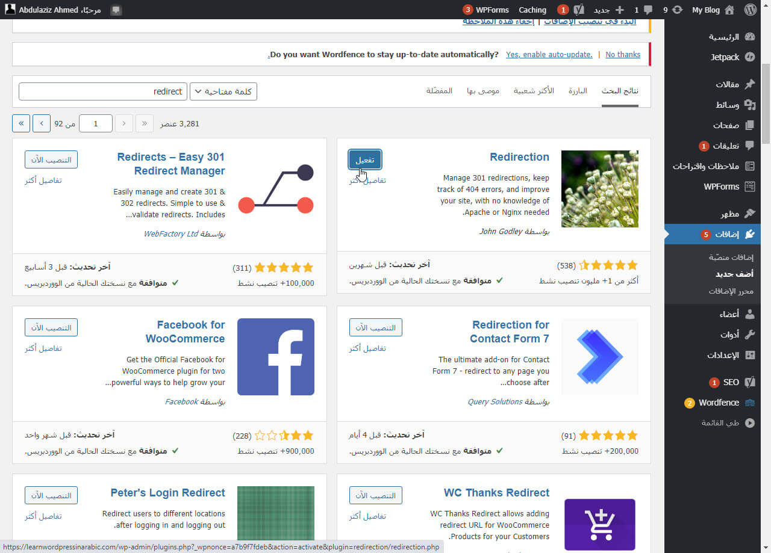This screenshot has height=553, width=771.
Task: Open WC Thanks Redirect title link
Action: [496, 493]
